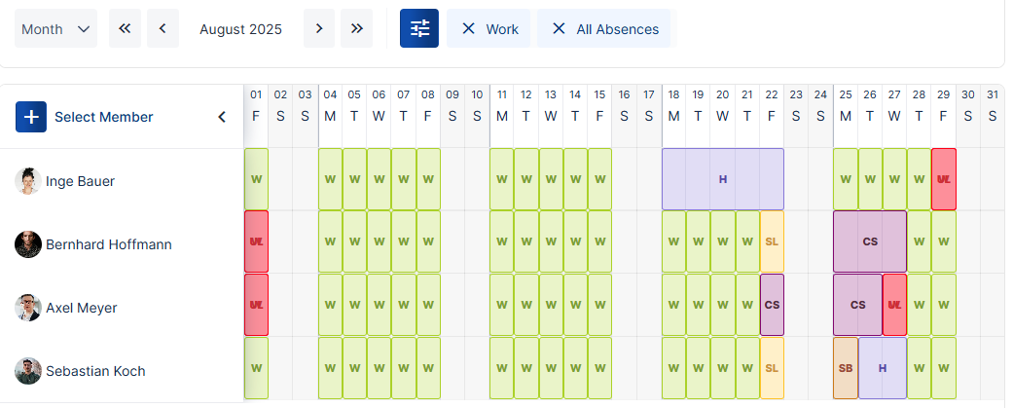The image size is (1013, 408).
Task: Open the filter settings icon
Action: 419,28
